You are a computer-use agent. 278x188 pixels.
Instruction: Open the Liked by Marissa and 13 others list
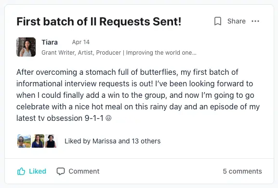tap(113, 141)
